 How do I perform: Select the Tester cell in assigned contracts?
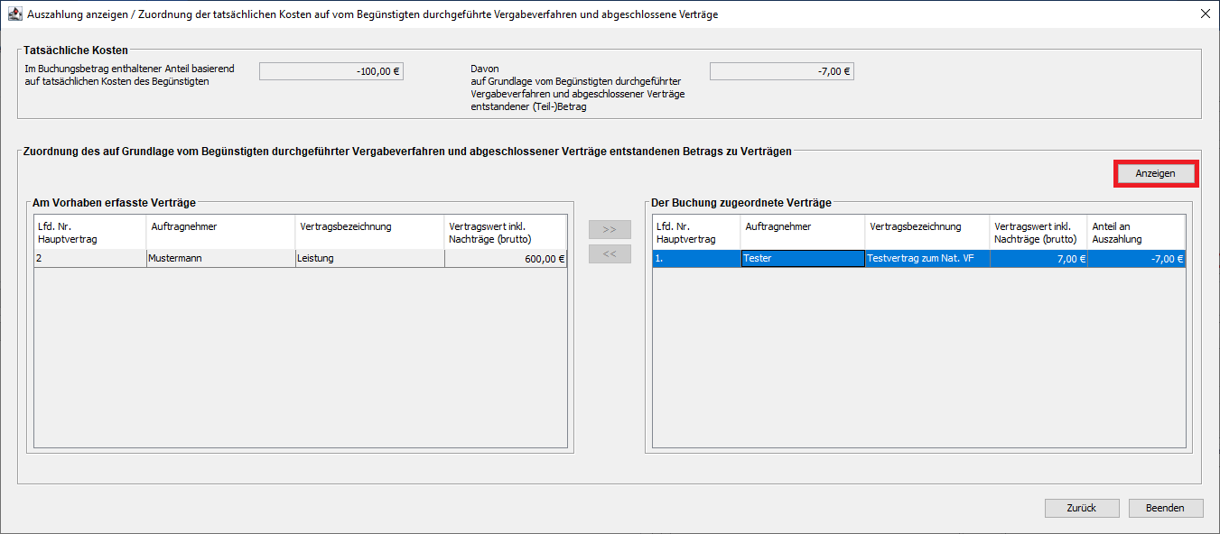(802, 259)
